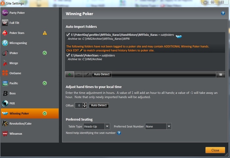Click Auto Detect for import folders

click(x=102, y=74)
